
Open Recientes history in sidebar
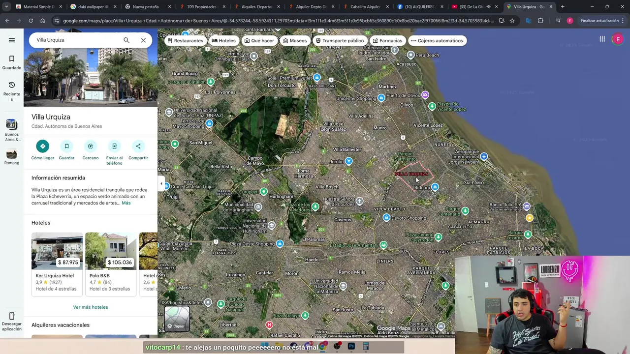[12, 91]
